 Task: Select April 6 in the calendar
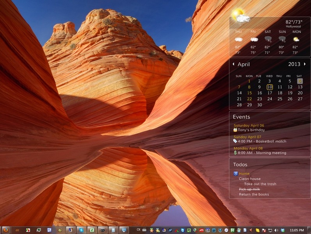coord(300,81)
